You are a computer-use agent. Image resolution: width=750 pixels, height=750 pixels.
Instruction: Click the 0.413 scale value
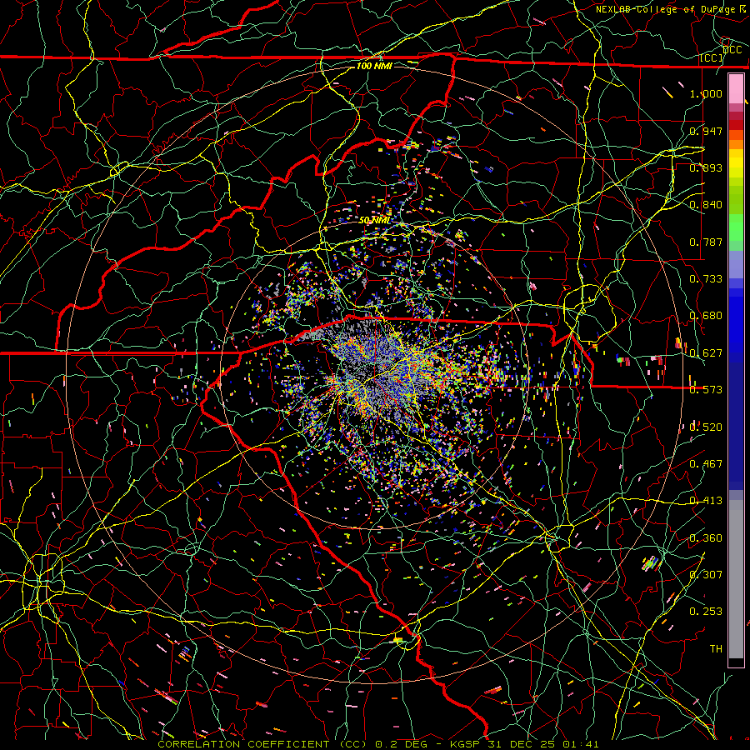[706, 501]
